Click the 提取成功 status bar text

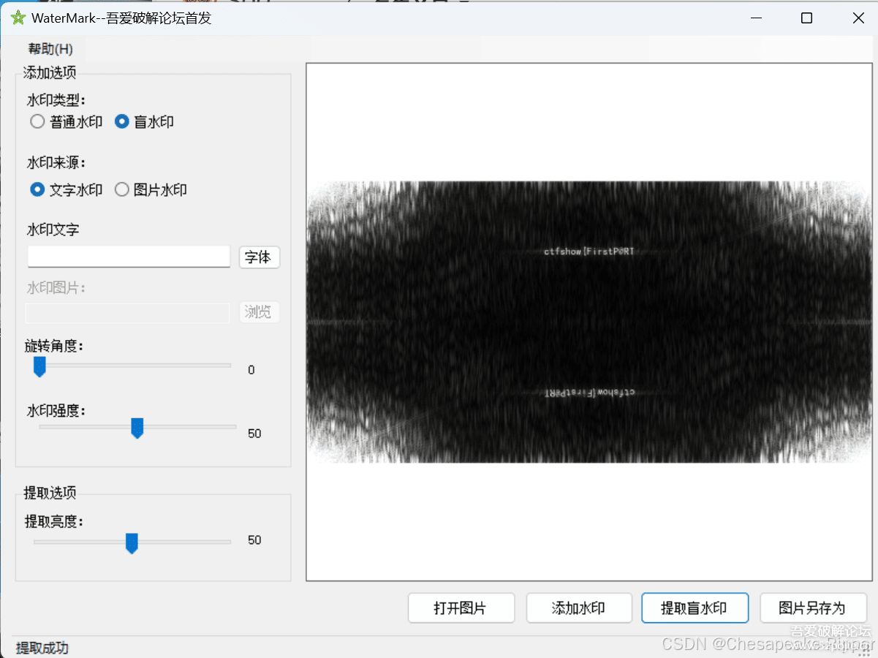click(x=42, y=648)
